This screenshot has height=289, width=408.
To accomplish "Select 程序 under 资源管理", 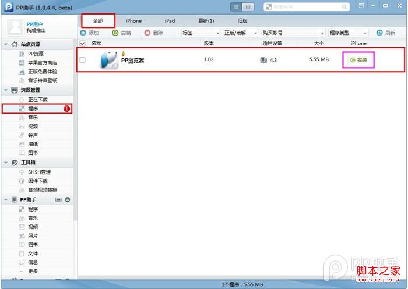I will pos(37,108).
